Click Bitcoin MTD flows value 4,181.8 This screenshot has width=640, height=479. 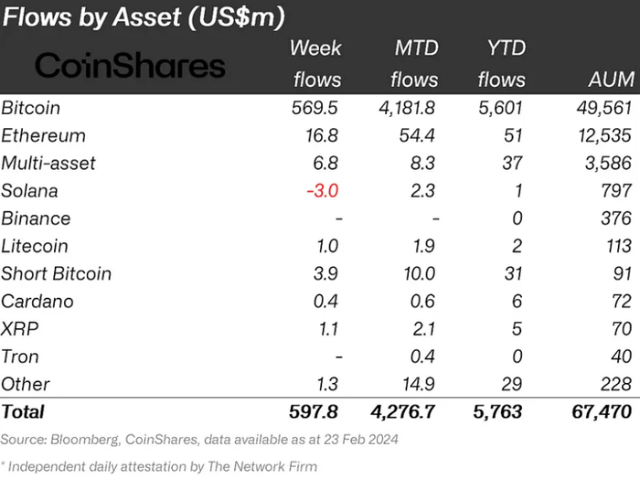tap(407, 108)
